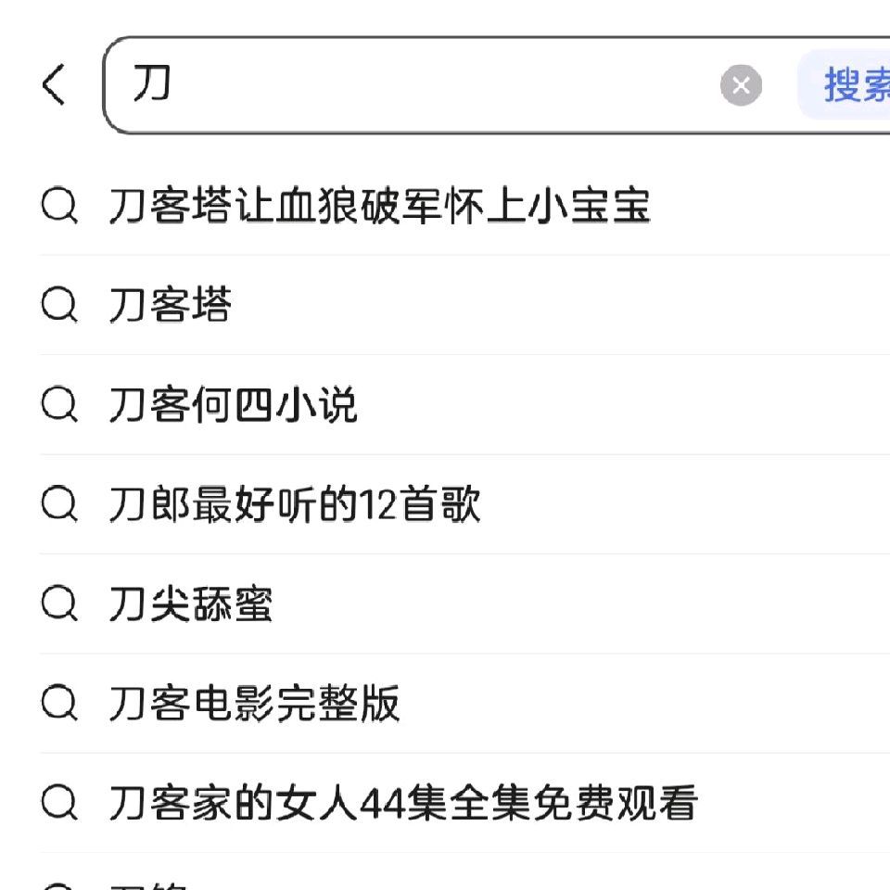The width and height of the screenshot is (890, 890).
Task: Focus the search input containing 刀
Action: 409,85
